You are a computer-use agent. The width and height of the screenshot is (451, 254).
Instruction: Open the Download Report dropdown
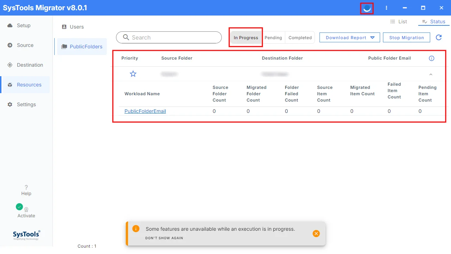[349, 38]
